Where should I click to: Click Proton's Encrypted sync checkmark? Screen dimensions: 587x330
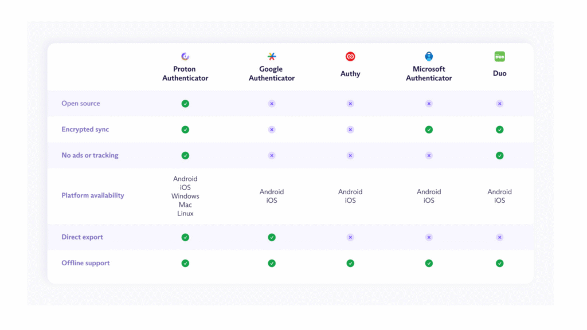[185, 129]
